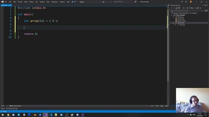209x117 pixels.
Task: Open the Project menu
Action: [x=20, y=2]
